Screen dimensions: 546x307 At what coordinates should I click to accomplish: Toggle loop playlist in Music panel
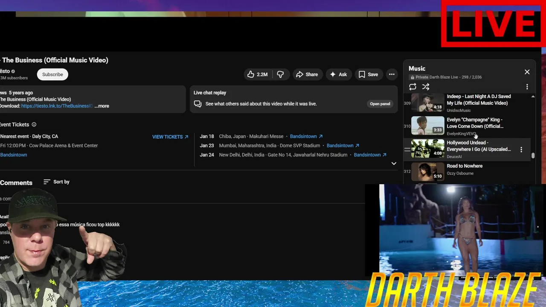click(x=412, y=87)
